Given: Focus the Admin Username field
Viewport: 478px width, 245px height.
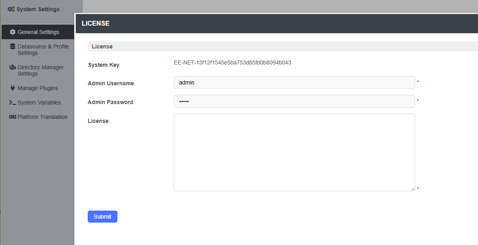Looking at the screenshot, I should point(294,82).
